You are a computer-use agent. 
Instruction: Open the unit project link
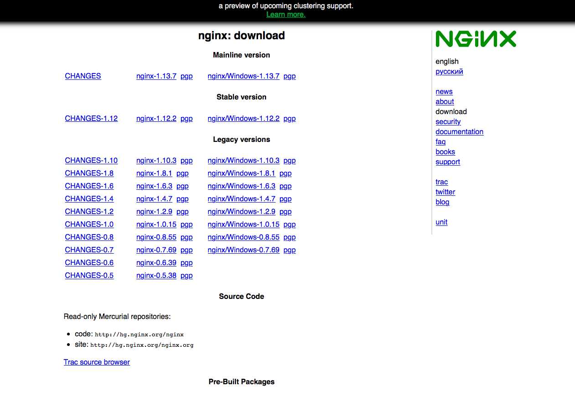point(441,222)
